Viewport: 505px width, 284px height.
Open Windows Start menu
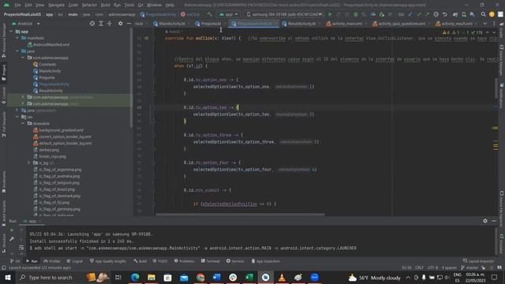[x=8, y=277]
